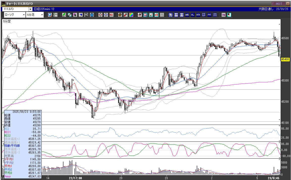
Task: Open the wrench settings tool
Action: click(125, 15)
